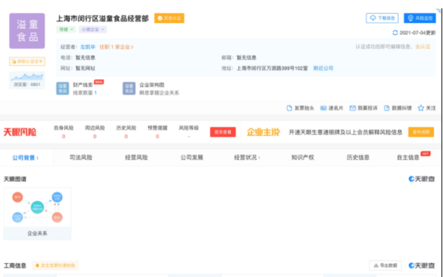Switch to 知识产权 tab
Viewport: 443px width, 277px height.
(x=303, y=158)
